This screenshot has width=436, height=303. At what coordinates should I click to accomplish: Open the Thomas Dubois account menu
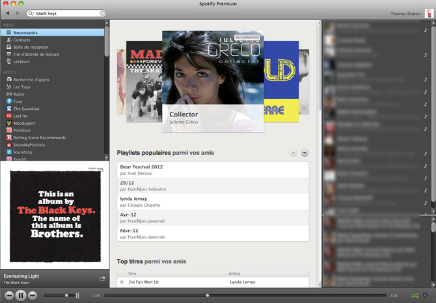(407, 14)
